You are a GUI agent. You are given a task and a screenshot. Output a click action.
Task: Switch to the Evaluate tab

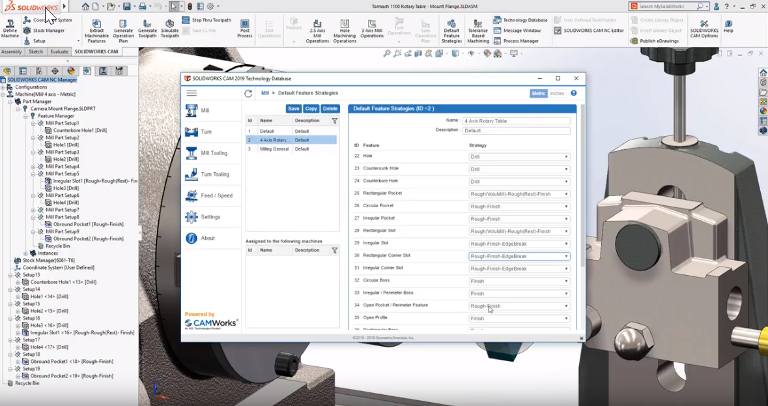point(59,51)
